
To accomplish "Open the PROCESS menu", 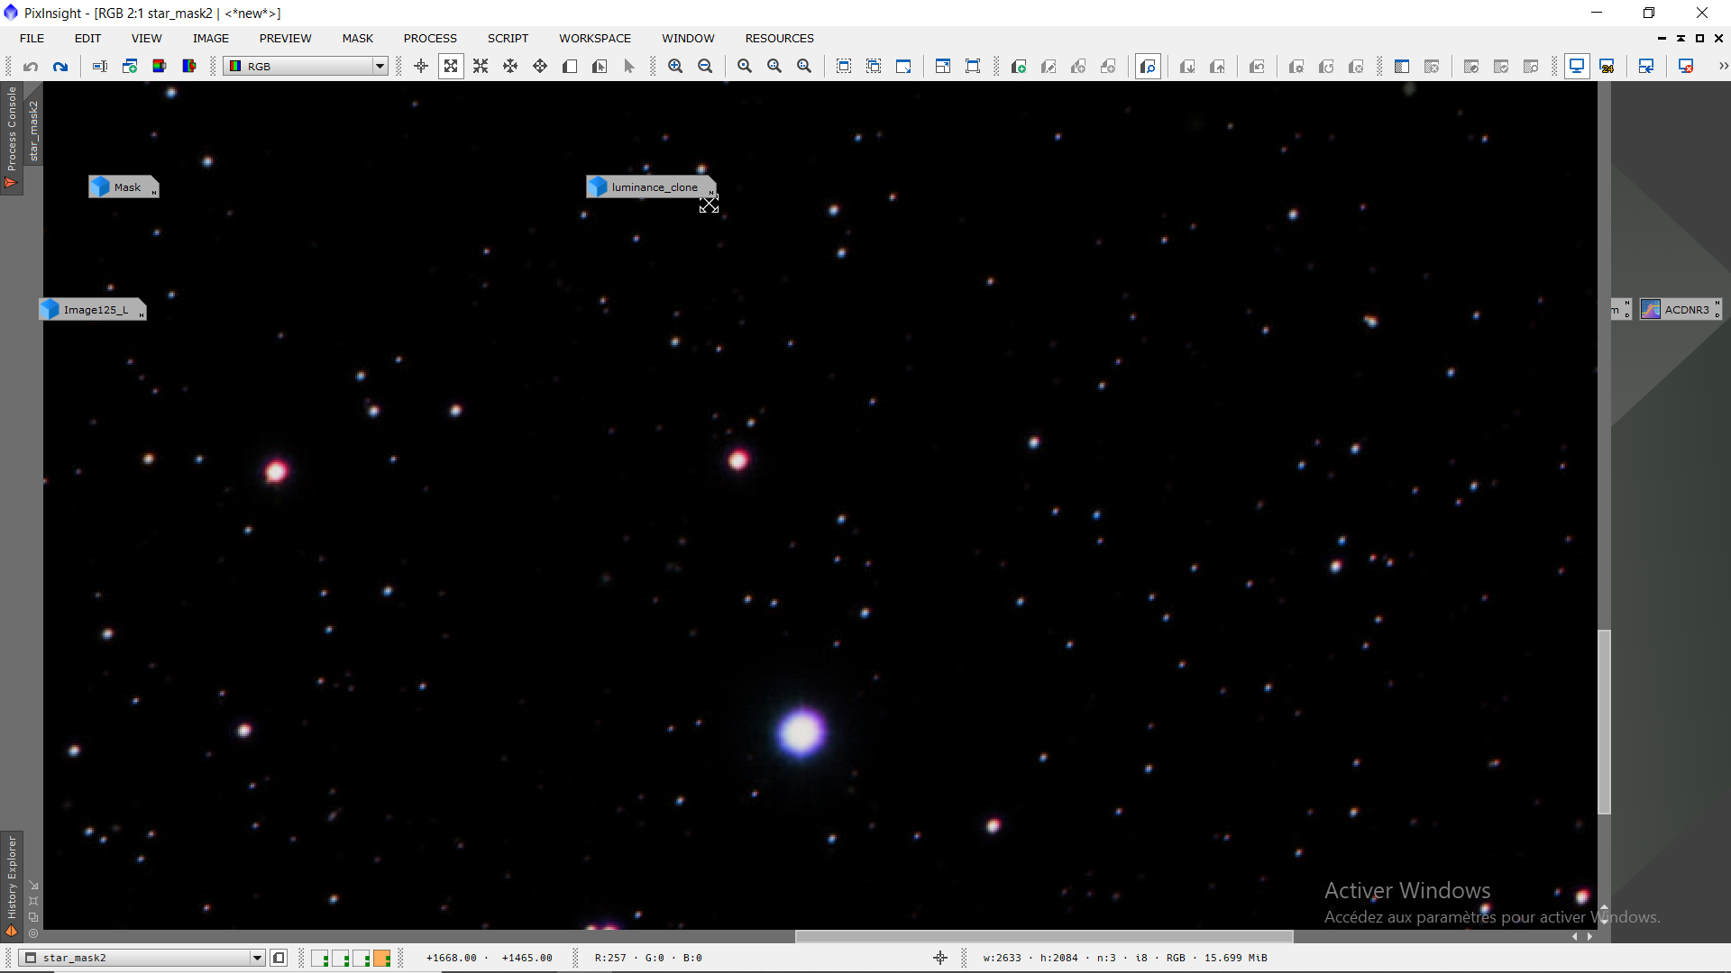I will click(430, 38).
